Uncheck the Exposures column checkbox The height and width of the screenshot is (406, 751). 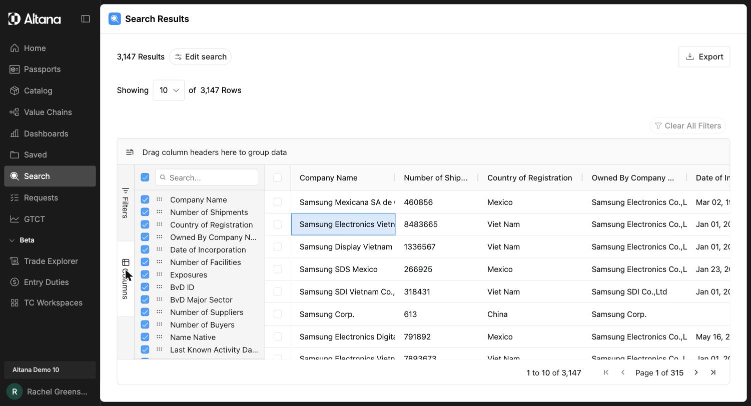[145, 274]
